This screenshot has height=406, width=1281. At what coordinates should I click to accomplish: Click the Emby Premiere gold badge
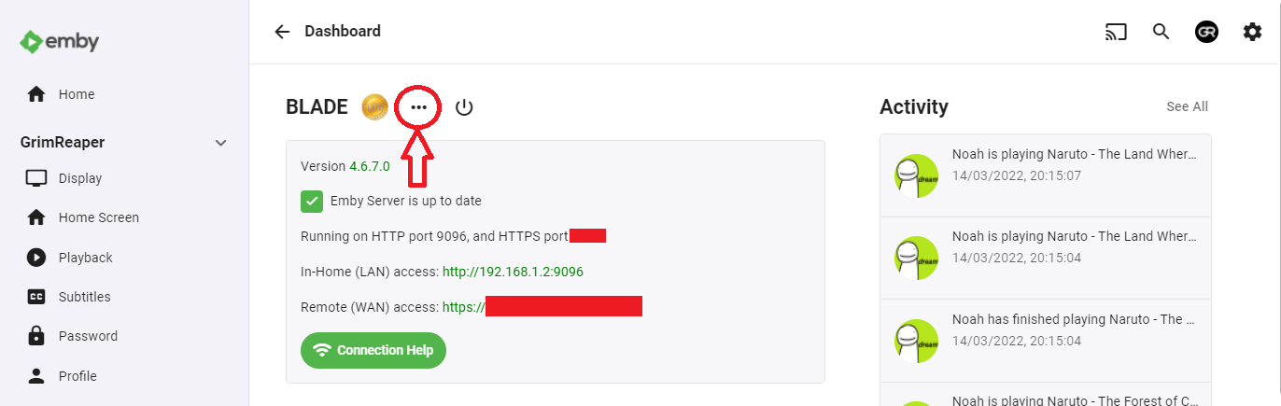tap(374, 107)
